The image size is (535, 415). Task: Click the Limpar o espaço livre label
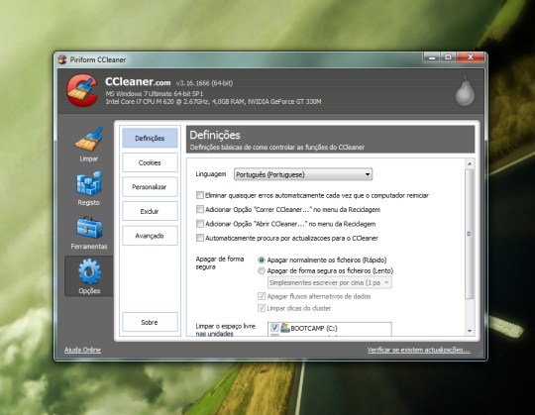click(226, 330)
